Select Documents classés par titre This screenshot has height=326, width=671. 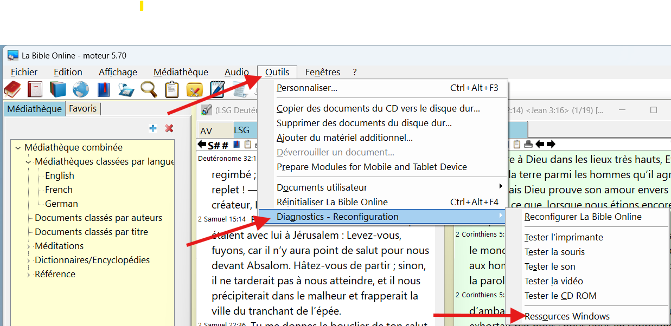91,232
